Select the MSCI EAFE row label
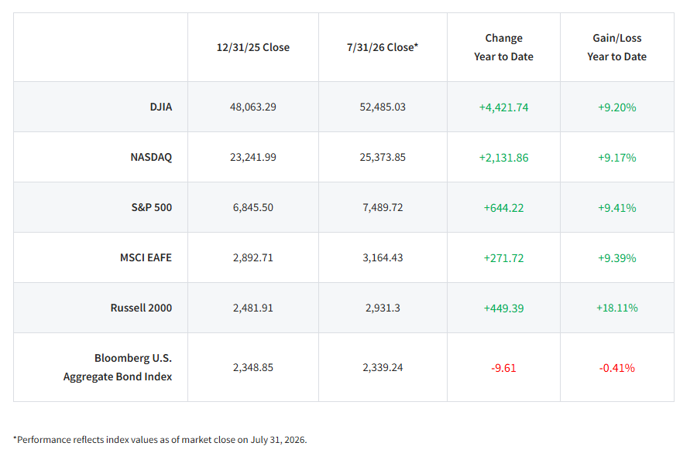The image size is (697, 453). point(146,257)
